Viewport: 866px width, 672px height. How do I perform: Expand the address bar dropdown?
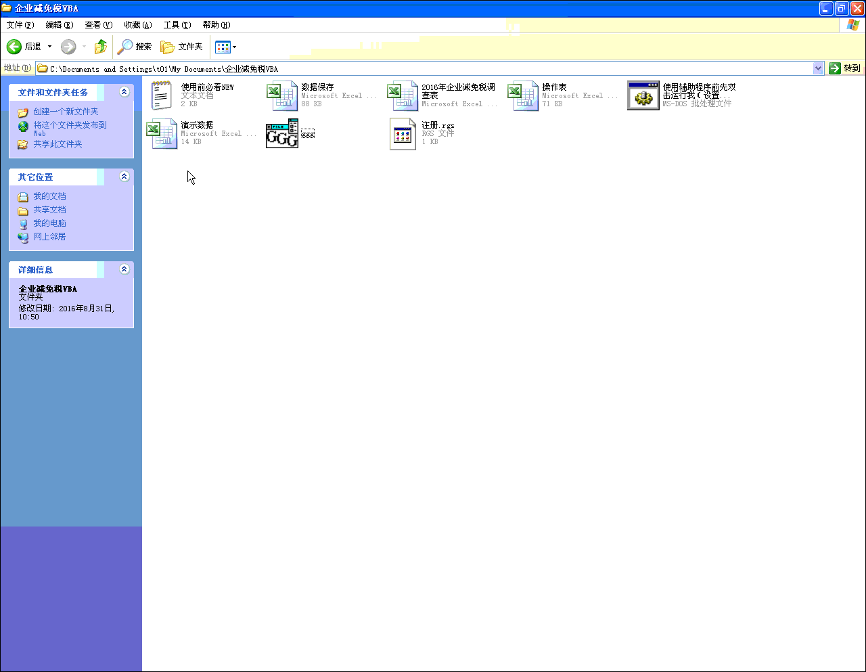pos(818,68)
